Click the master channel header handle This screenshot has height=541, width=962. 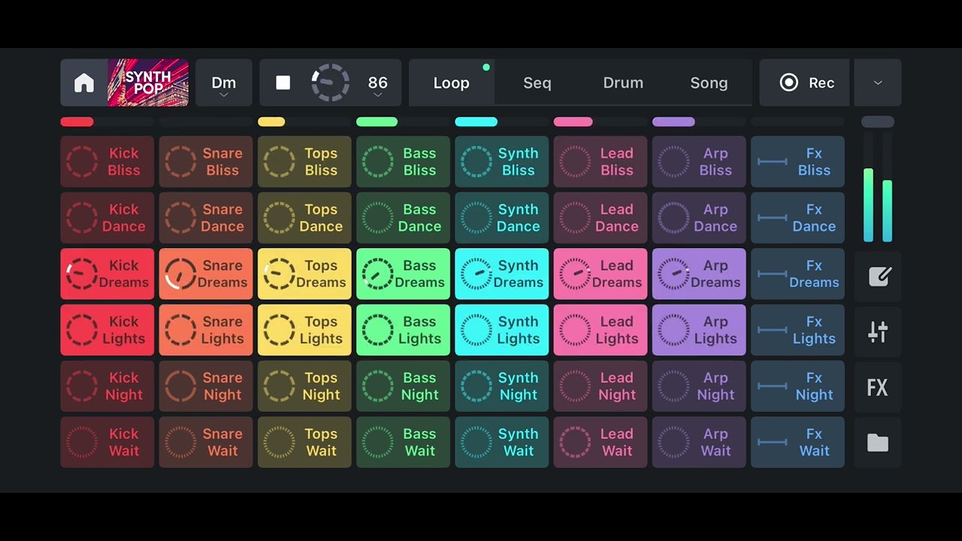point(878,122)
